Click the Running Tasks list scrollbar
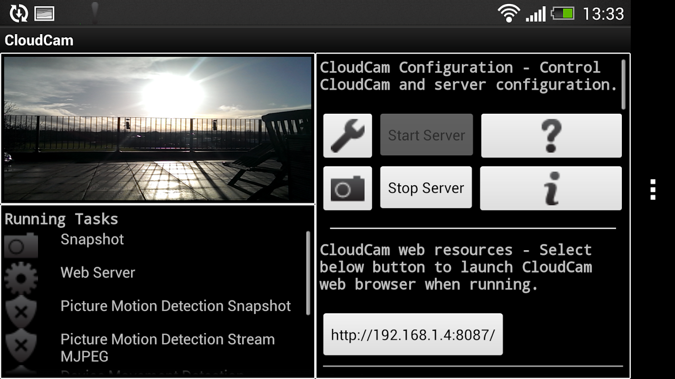675x379 pixels. [308, 273]
